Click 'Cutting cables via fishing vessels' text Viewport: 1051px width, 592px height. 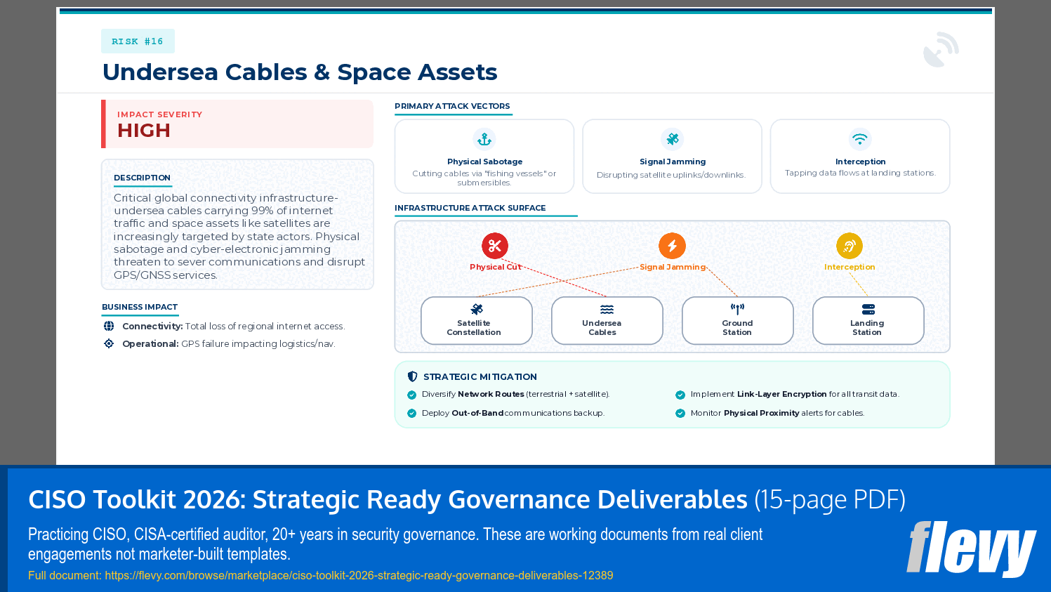point(484,178)
